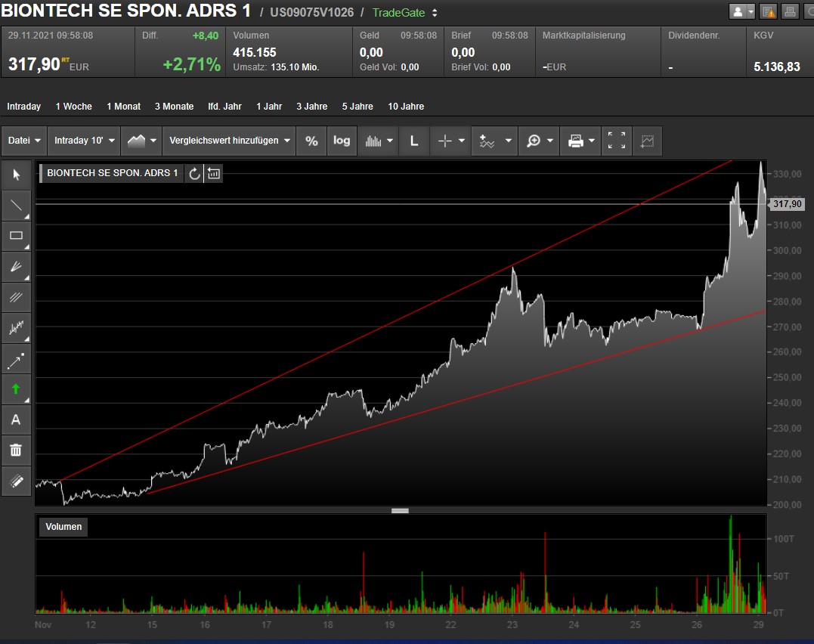This screenshot has width=814, height=644.
Task: Open the zoom options dropdown
Action: [540, 141]
